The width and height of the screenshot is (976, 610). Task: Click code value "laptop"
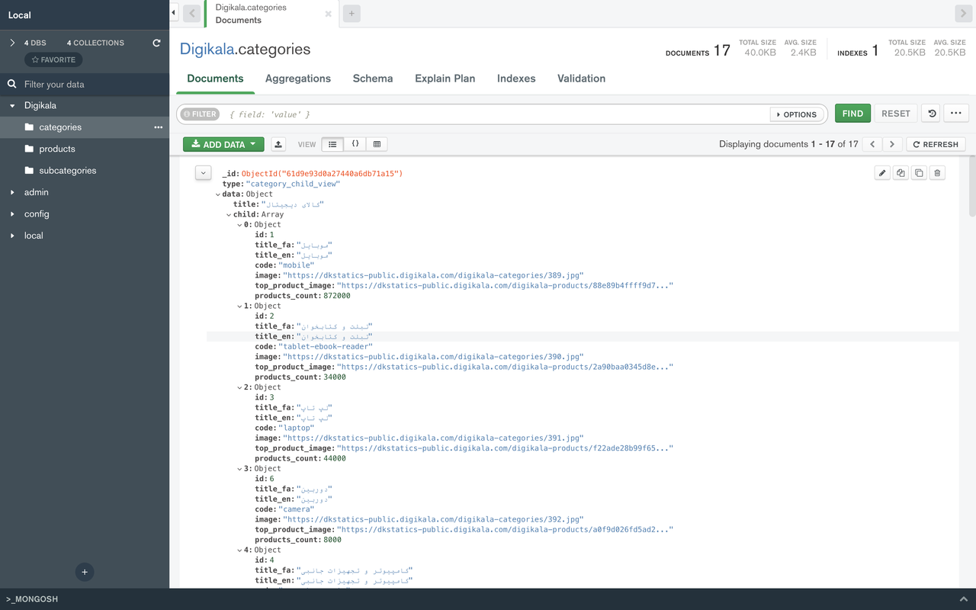coord(297,428)
